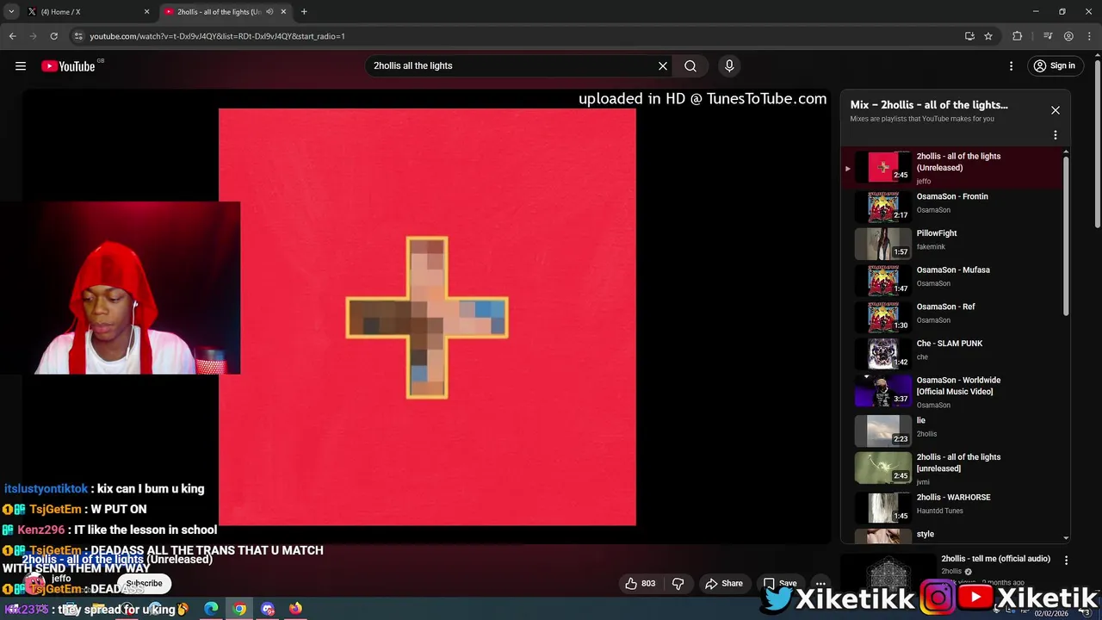Viewport: 1102px width, 620px height.
Task: Switch to the Home / X tab
Action: (x=86, y=12)
